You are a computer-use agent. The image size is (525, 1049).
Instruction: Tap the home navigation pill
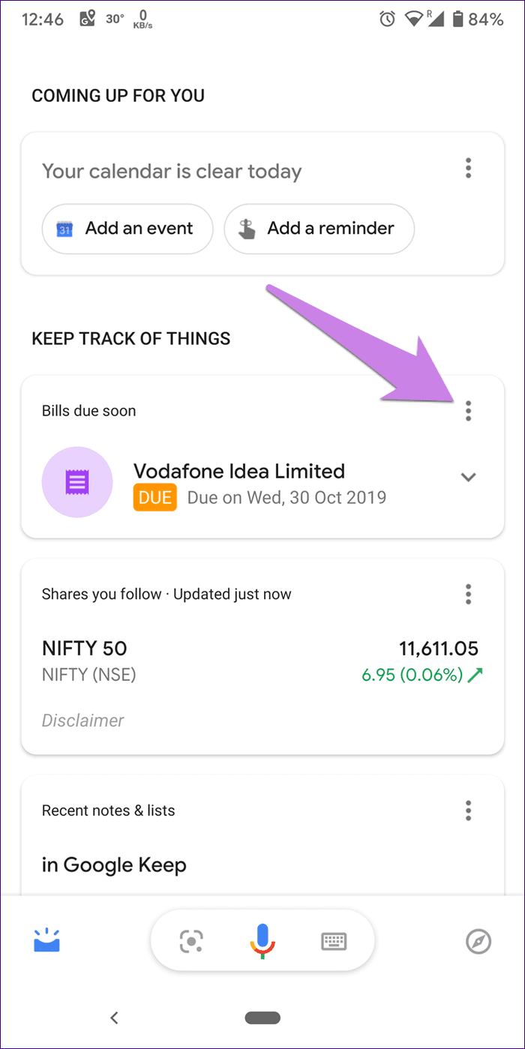[262, 1018]
